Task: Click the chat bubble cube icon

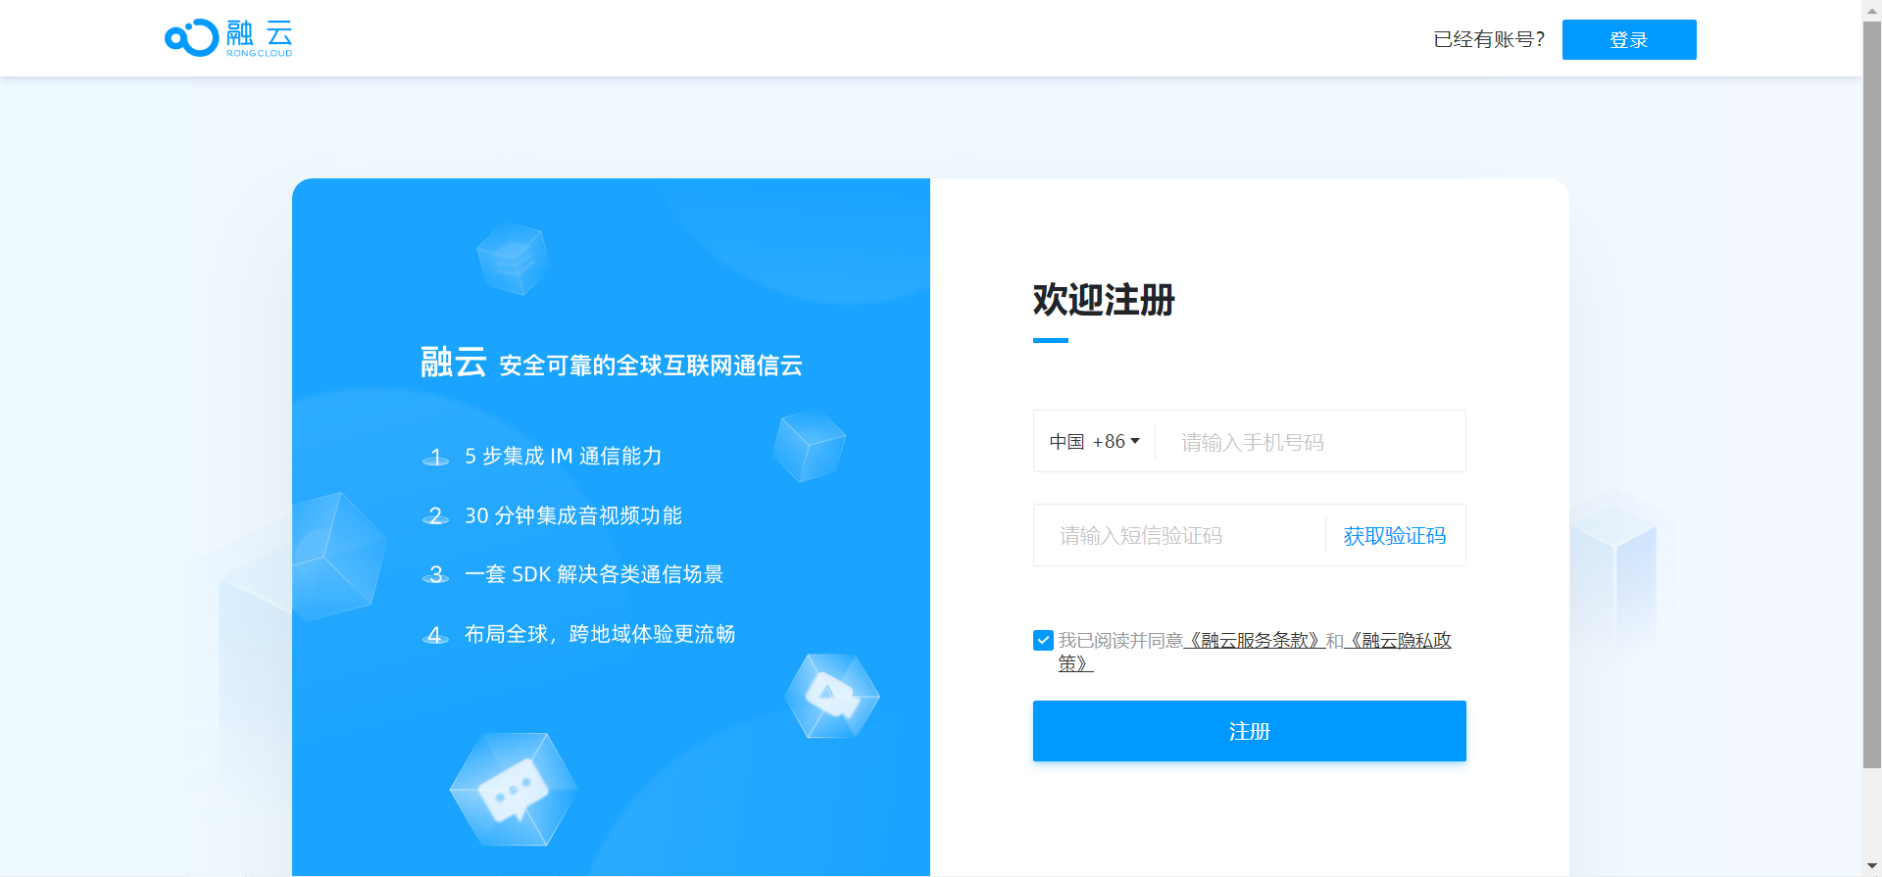Action: [513, 789]
